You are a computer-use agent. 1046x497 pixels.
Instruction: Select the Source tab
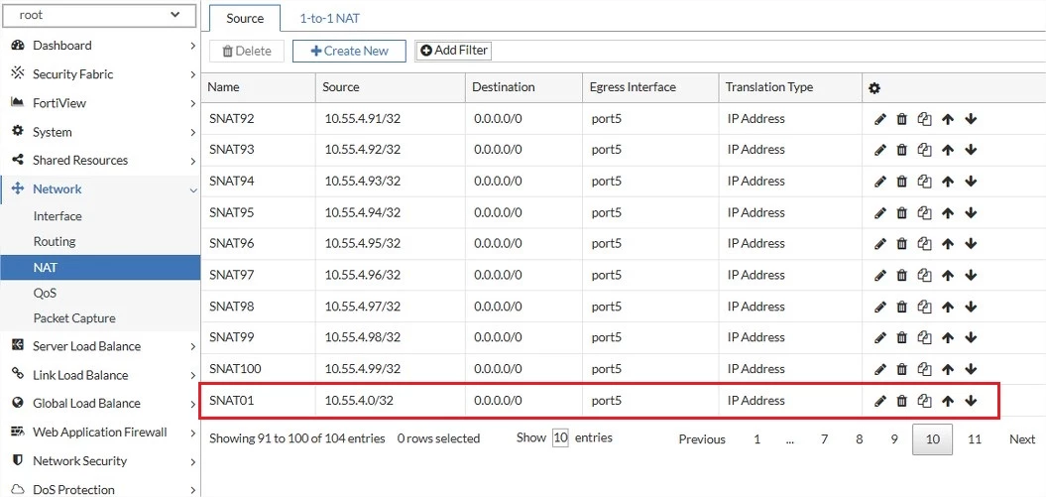pos(245,18)
